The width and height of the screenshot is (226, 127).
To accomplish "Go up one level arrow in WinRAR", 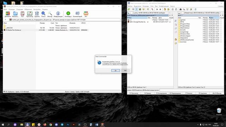I will [6, 20].
